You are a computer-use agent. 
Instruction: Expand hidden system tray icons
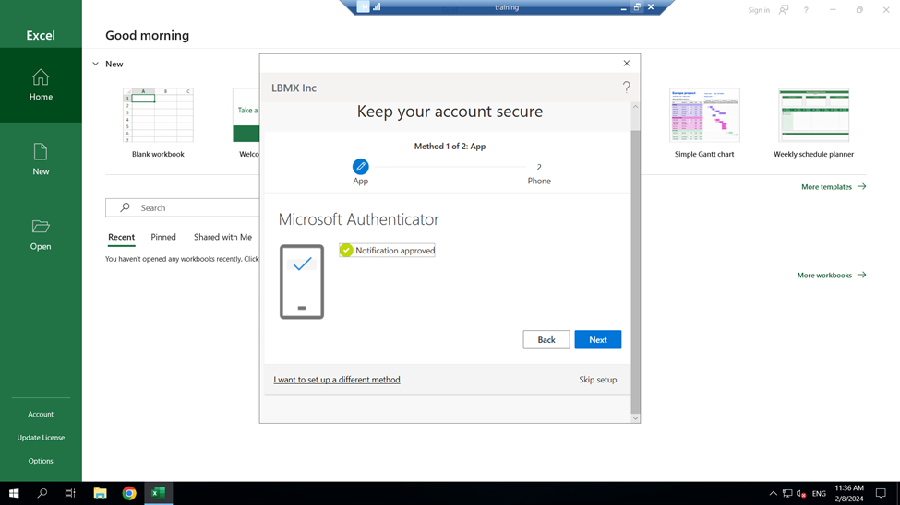pos(773,493)
